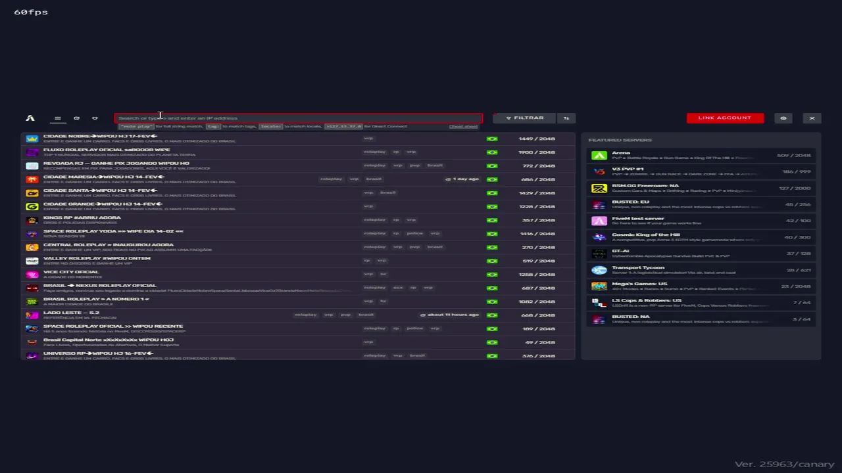Click the VALLEY ROLEPLAY server icon
The width and height of the screenshot is (842, 473).
[32, 261]
